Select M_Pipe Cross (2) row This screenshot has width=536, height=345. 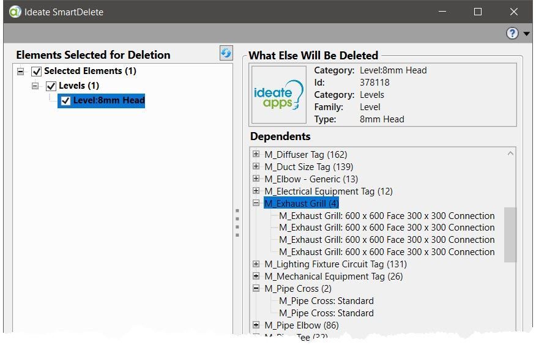point(298,289)
